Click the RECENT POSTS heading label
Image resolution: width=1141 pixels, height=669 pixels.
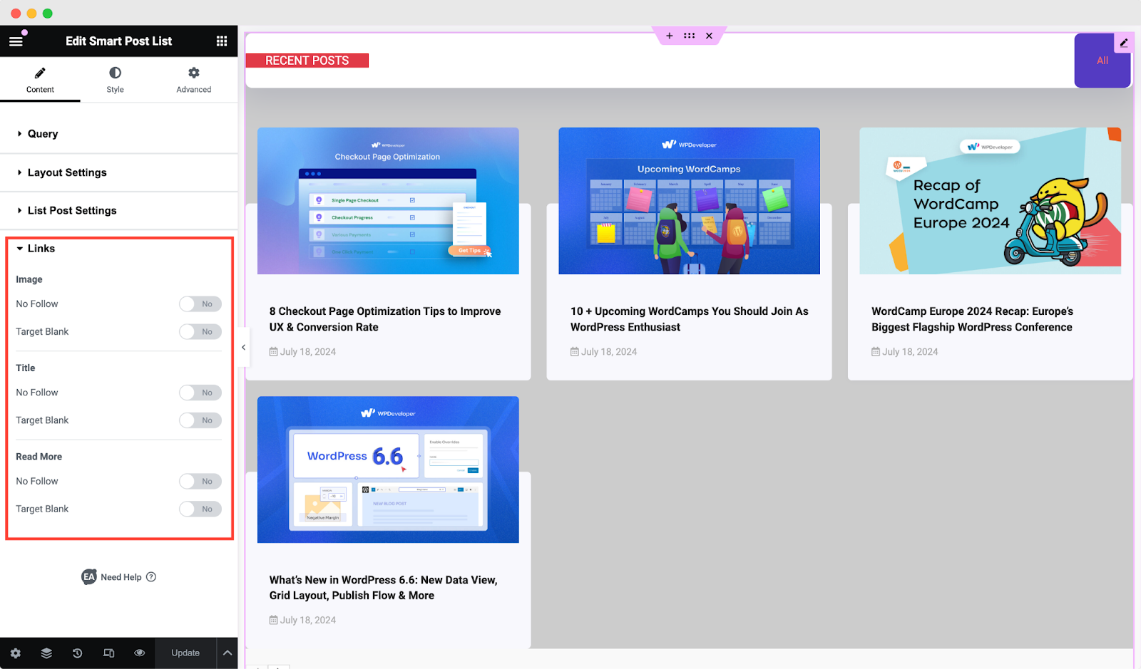(307, 61)
